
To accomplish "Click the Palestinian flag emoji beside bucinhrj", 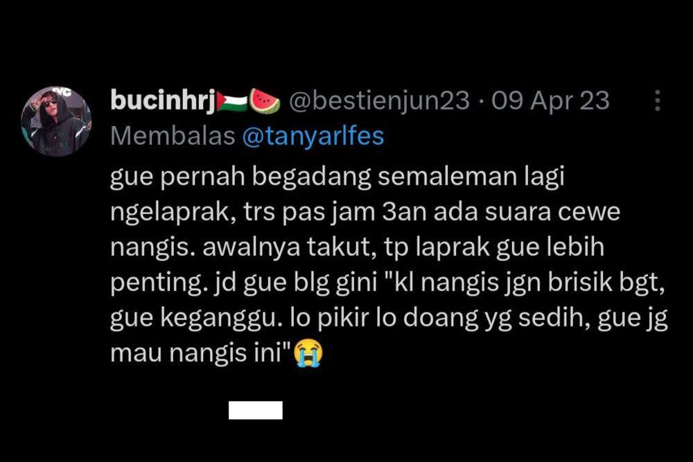I will click(x=232, y=102).
